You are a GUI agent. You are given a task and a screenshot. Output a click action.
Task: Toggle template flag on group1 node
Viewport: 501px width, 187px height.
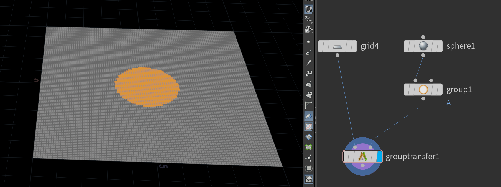click(x=434, y=89)
